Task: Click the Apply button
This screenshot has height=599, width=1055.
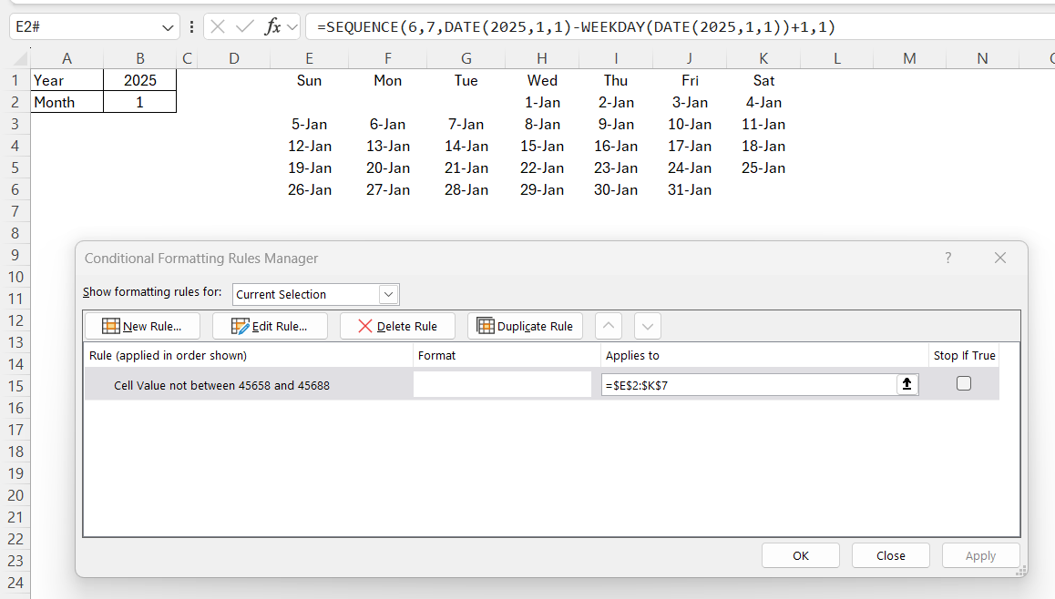Action: (980, 555)
